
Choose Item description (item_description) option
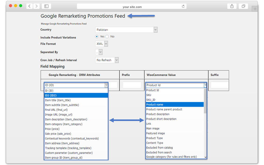tap(76, 119)
